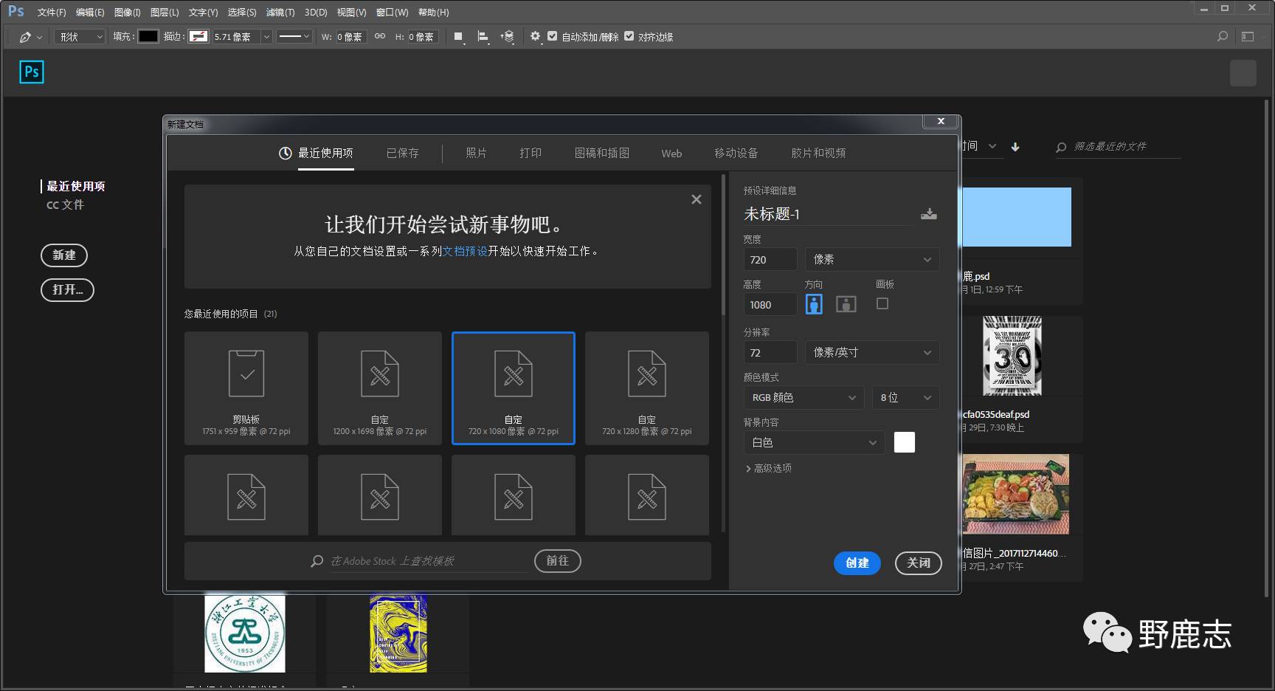1275x691 pixels.
Task: Open the RGB 颜色 color mode dropdown
Action: point(803,398)
